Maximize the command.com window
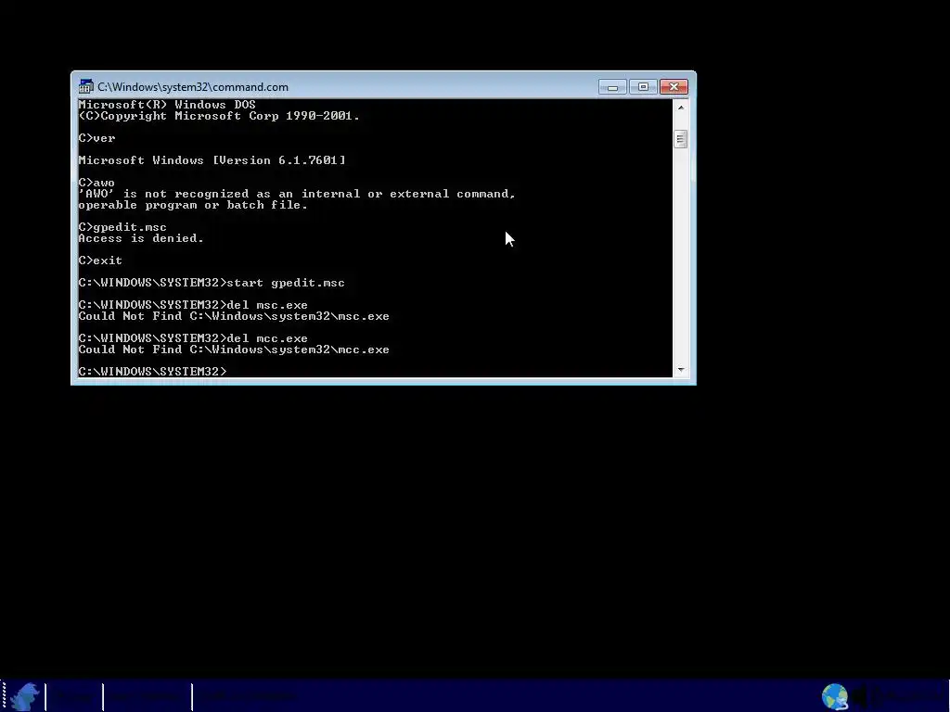Image resolution: width=950 pixels, height=712 pixels. 643,87
